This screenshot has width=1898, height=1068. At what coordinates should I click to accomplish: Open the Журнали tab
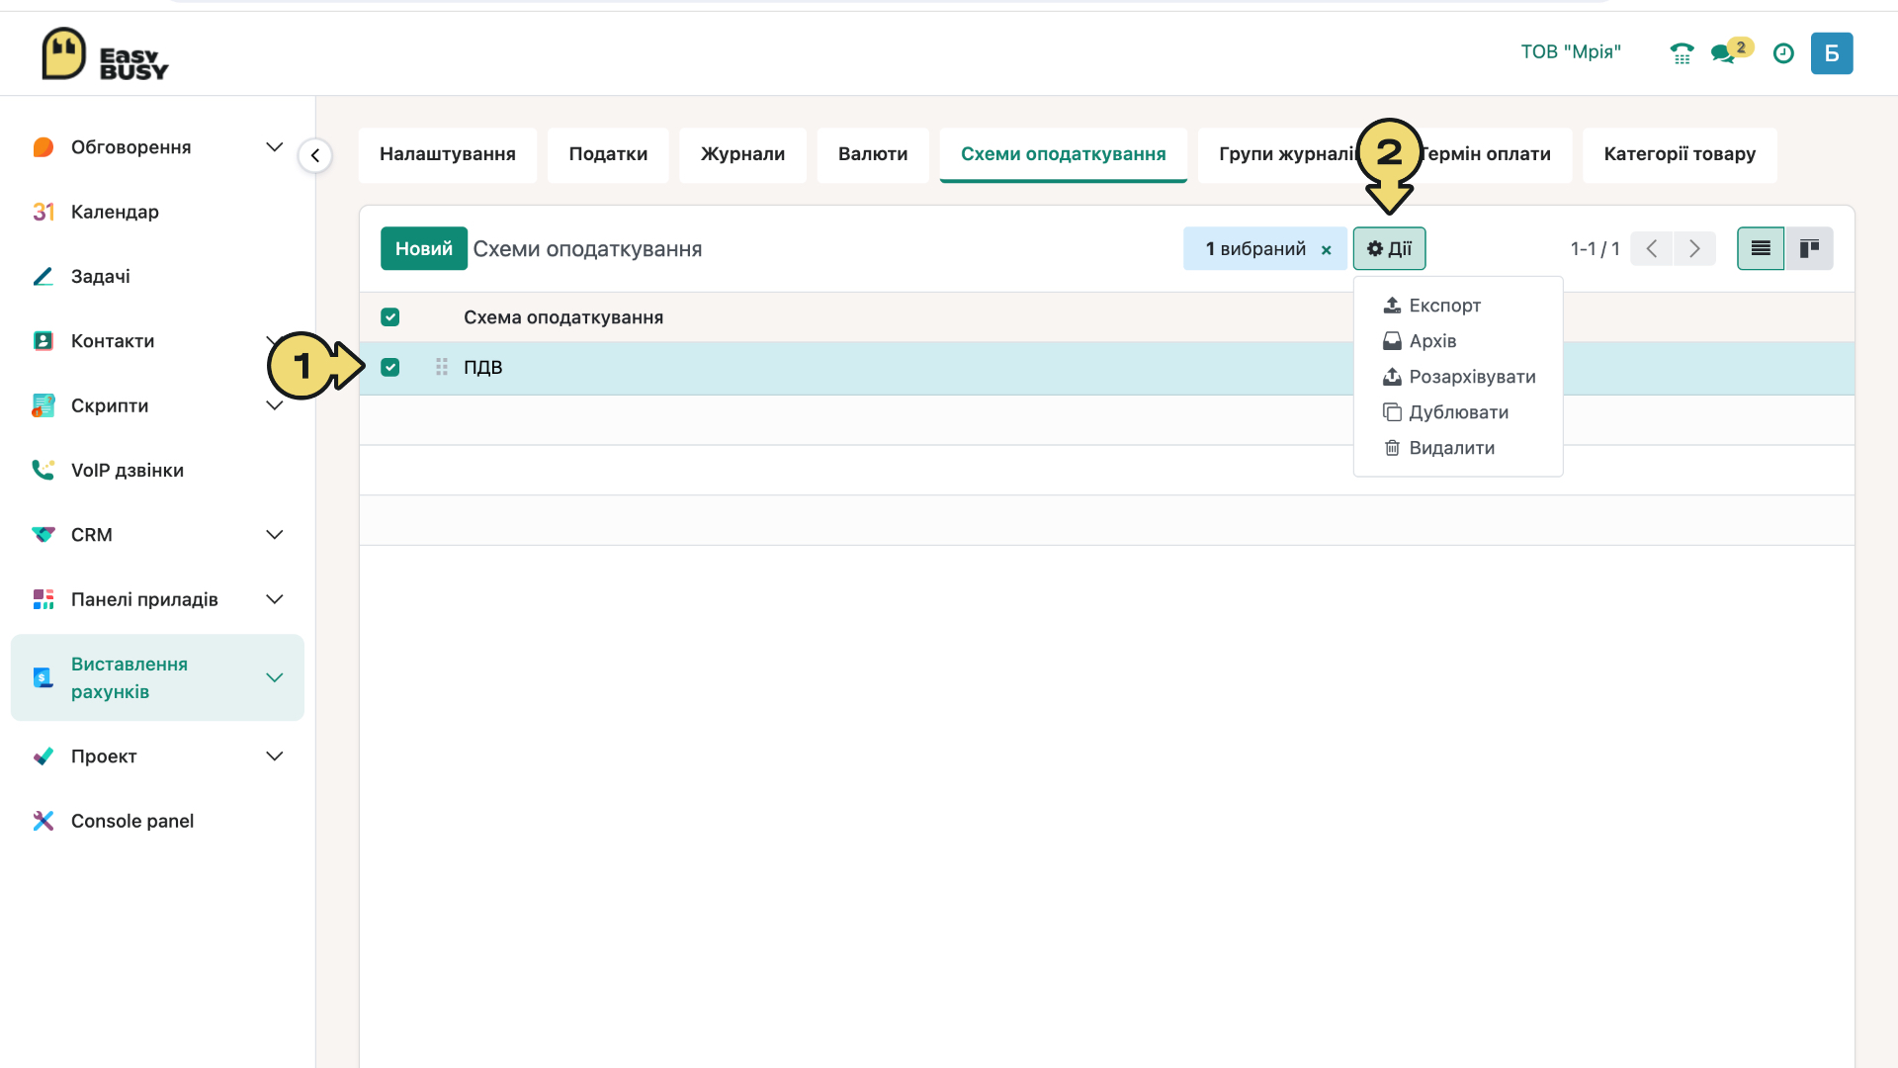[742, 154]
